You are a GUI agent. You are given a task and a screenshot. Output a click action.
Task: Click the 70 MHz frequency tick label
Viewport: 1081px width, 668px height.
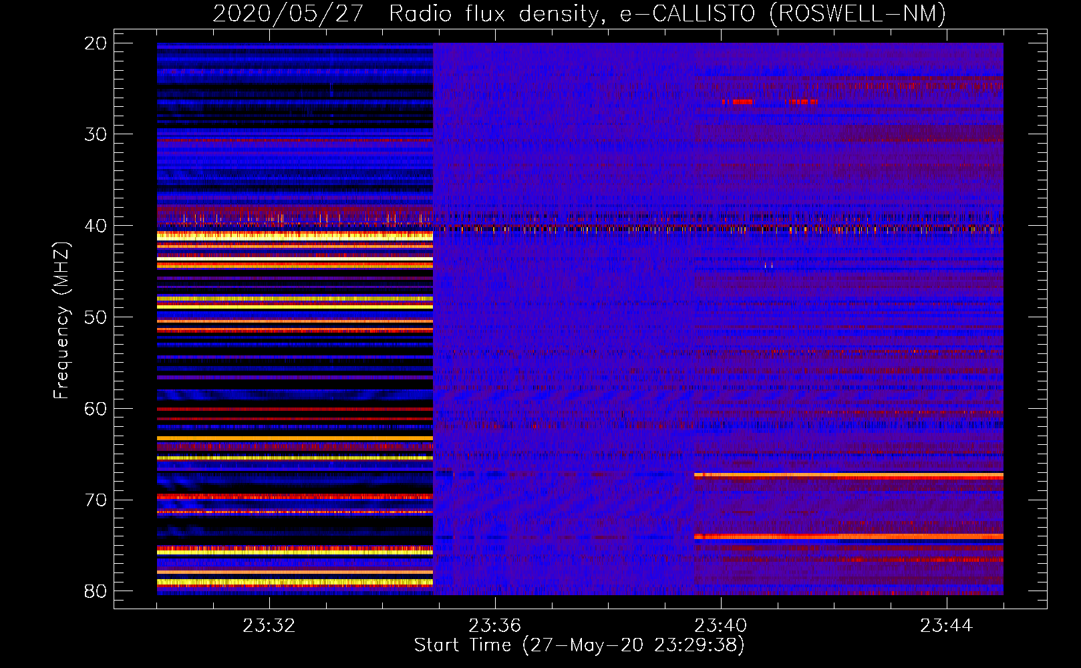click(x=96, y=500)
